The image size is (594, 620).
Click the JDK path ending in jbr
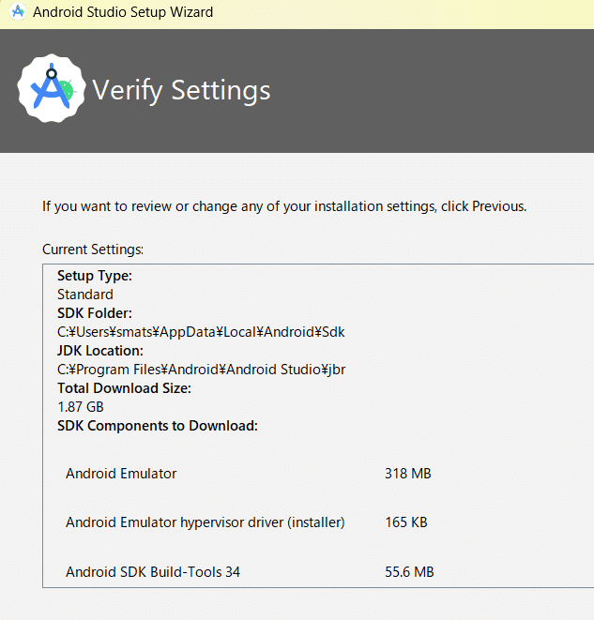(x=202, y=370)
